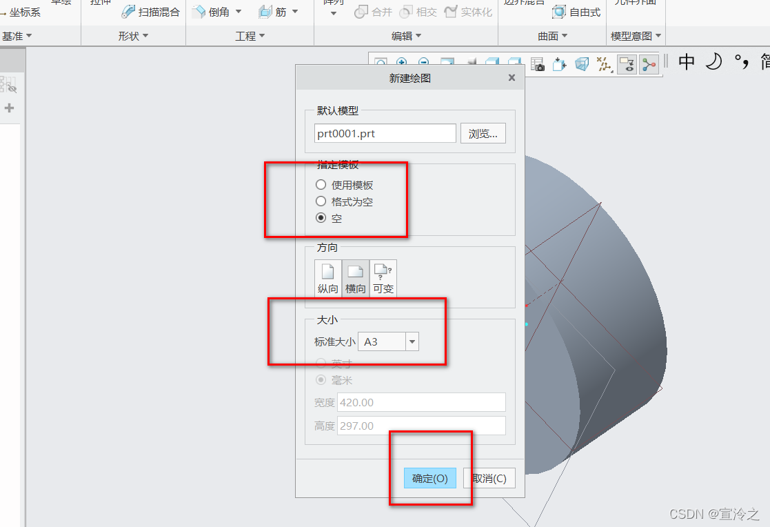
Task: Select the Rib (筋) tool
Action: (272, 12)
